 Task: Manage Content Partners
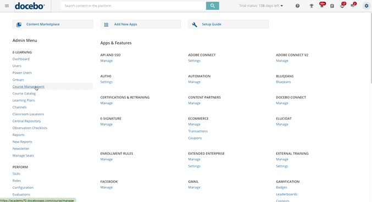(x=195, y=103)
